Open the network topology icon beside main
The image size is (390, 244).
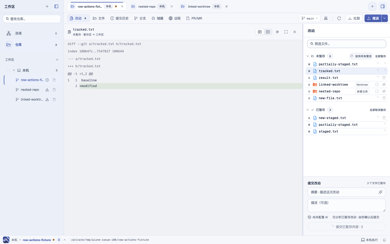326,18
